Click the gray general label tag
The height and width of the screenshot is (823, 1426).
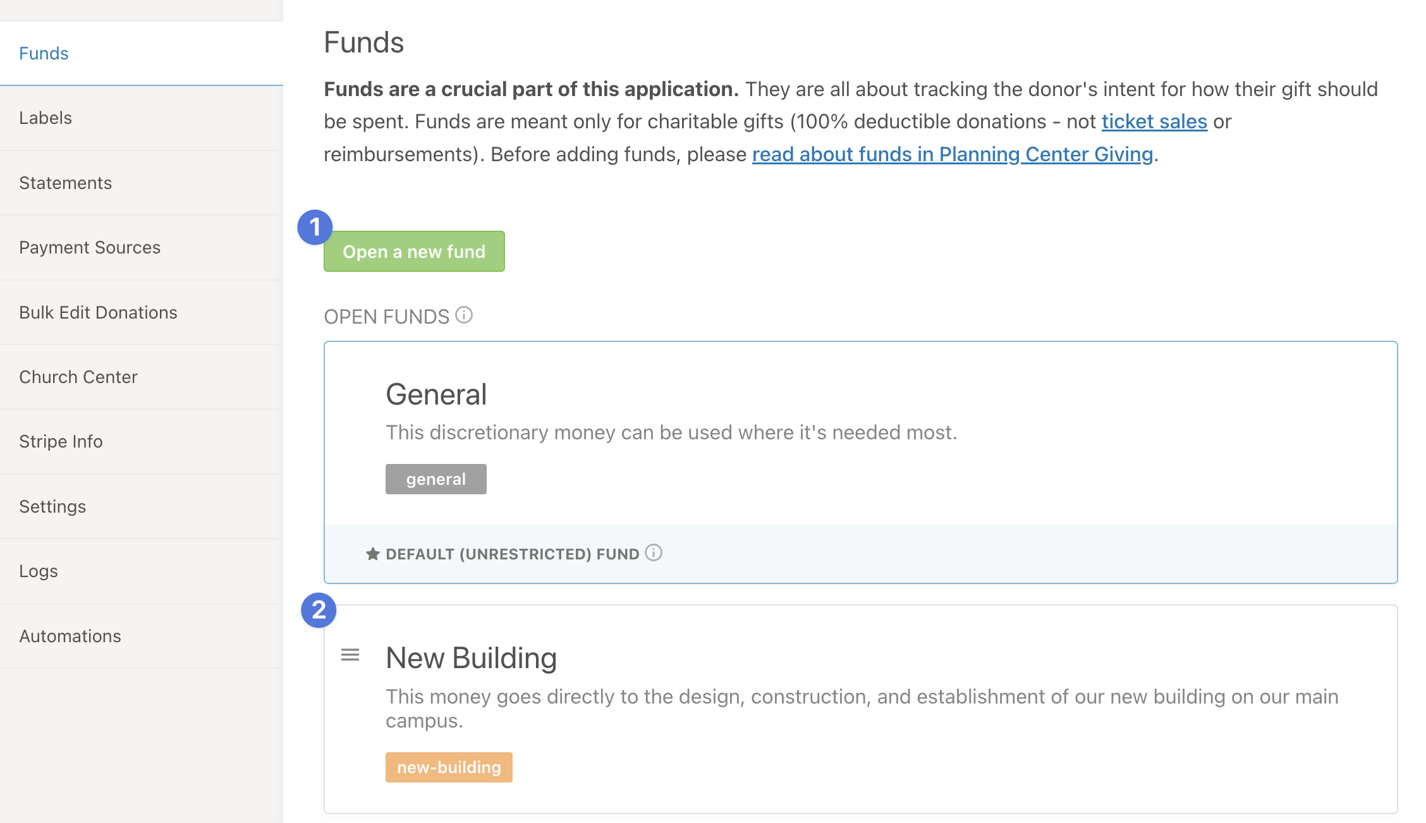point(436,479)
